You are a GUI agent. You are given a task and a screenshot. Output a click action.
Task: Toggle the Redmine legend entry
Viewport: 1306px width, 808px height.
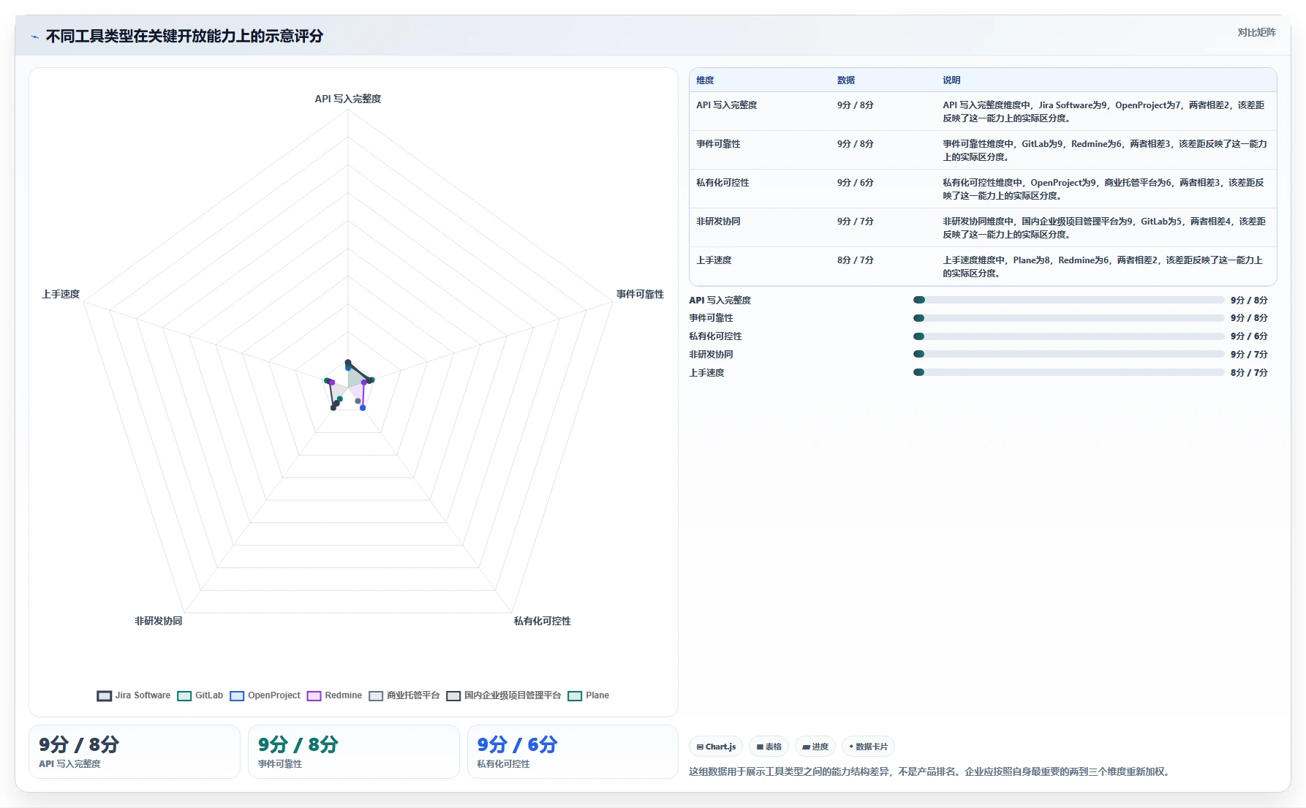334,695
